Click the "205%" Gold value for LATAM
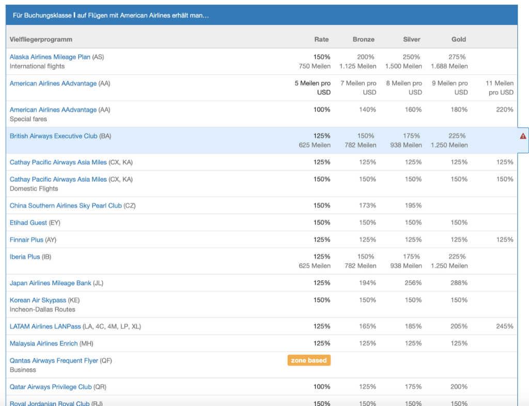Image resolution: width=529 pixels, height=406 pixels. tap(459, 326)
